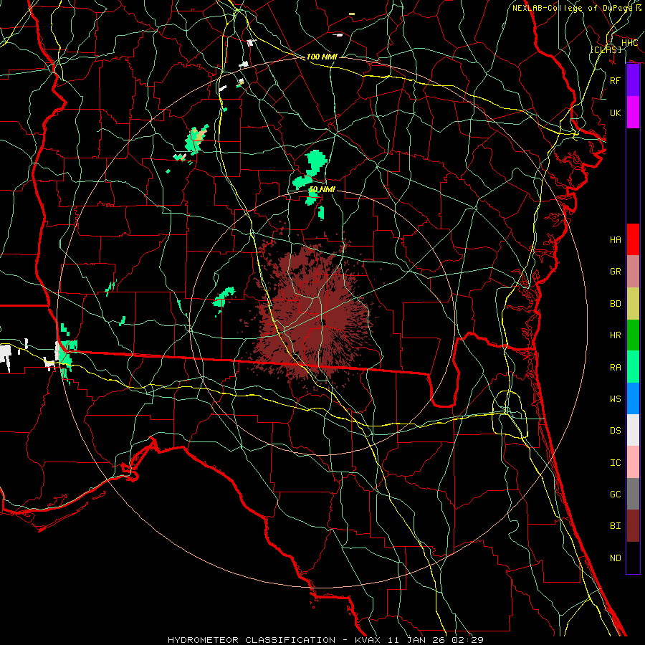Click the 'BI' legend label

pyautogui.click(x=615, y=526)
